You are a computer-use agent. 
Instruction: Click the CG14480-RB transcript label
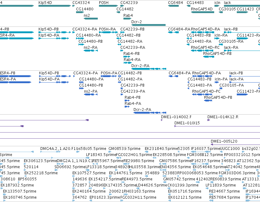[90, 41]
